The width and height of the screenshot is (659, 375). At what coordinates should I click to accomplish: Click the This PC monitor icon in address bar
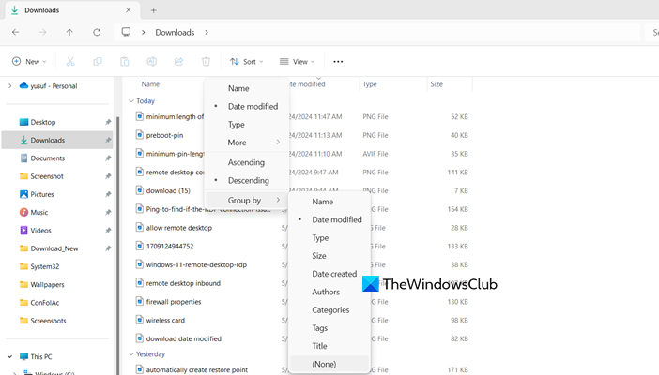(126, 32)
